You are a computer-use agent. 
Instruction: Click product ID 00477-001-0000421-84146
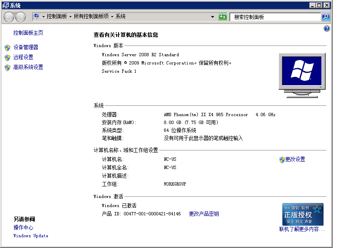[x=152, y=214]
